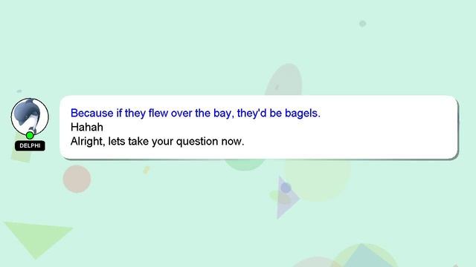Click the word Hahah in the message
The image size is (476, 267).
[87, 127]
